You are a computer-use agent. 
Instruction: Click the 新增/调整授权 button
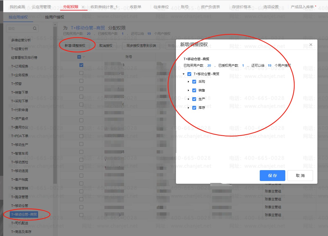(75, 46)
